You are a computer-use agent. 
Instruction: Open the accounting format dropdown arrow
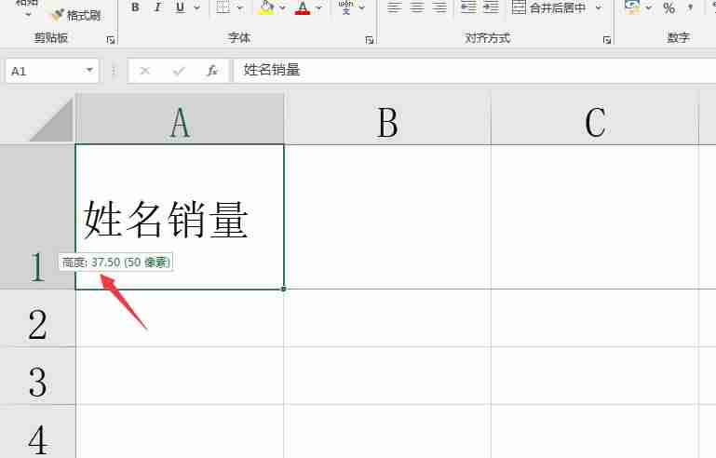(648, 7)
